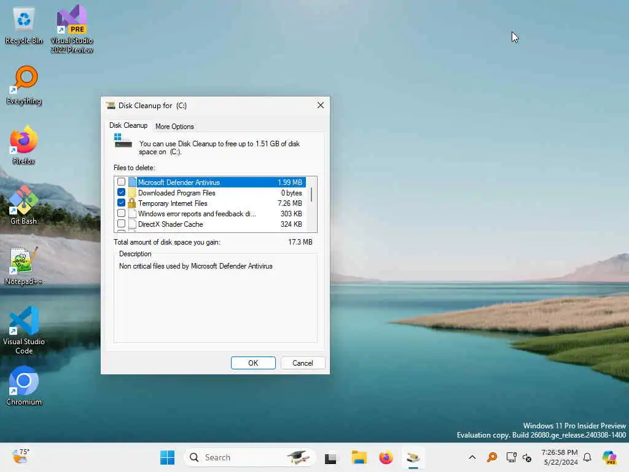The height and width of the screenshot is (472, 629).
Task: Switch to the More Options tab
Action: point(174,127)
